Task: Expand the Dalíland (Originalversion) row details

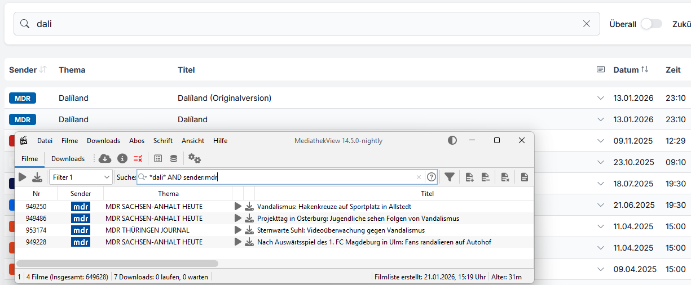Action: pyautogui.click(x=601, y=99)
